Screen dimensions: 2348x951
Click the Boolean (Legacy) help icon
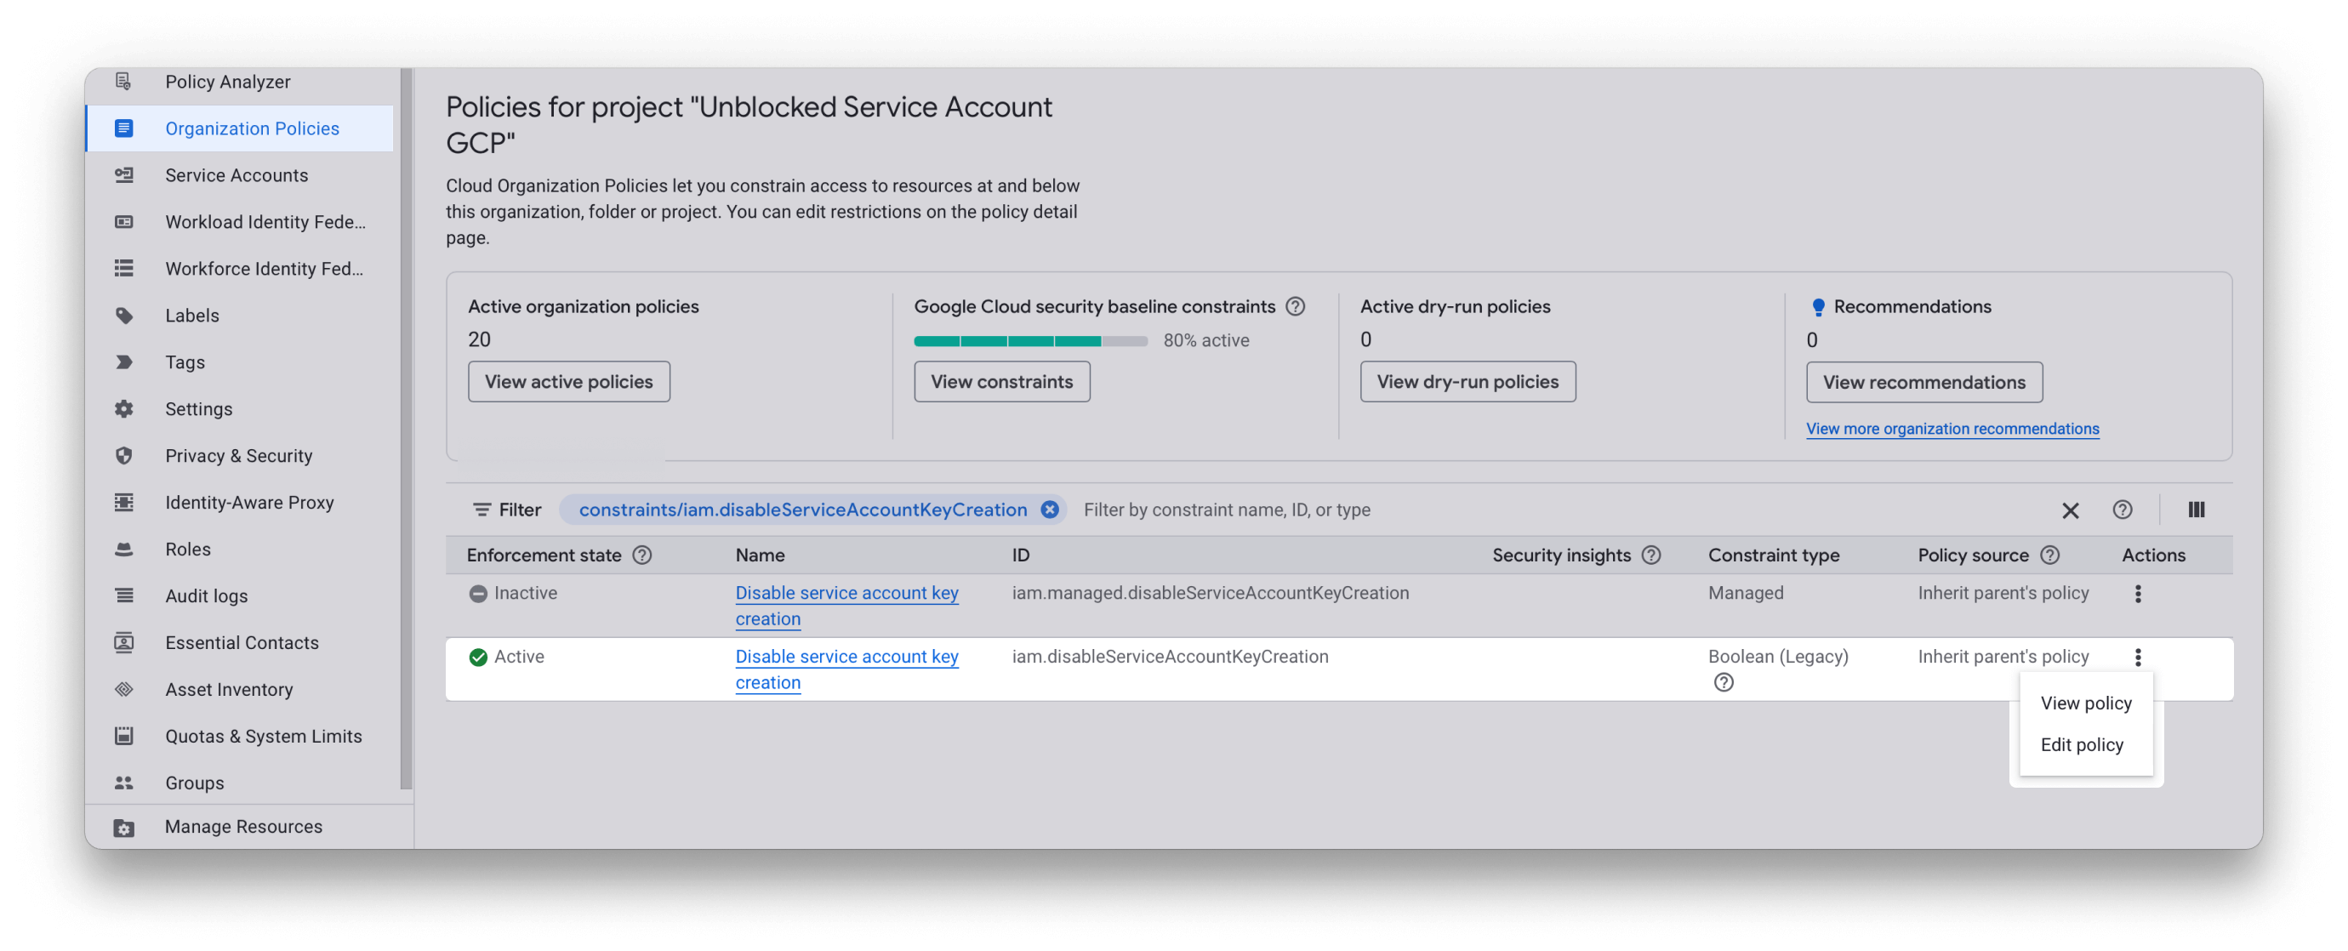(1723, 682)
